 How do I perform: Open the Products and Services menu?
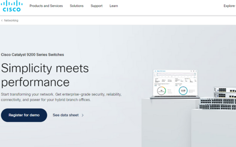[46, 6]
